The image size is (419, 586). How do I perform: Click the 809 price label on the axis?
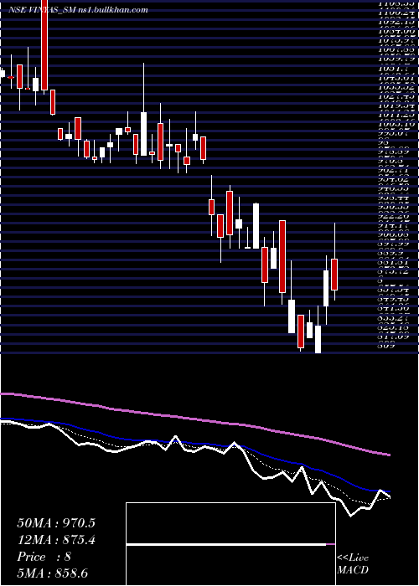[x=387, y=346]
